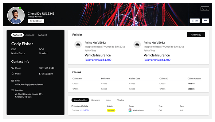Viewport: 215px width, 122px height.
Task: Click the Add Policy button
Action: [196, 35]
